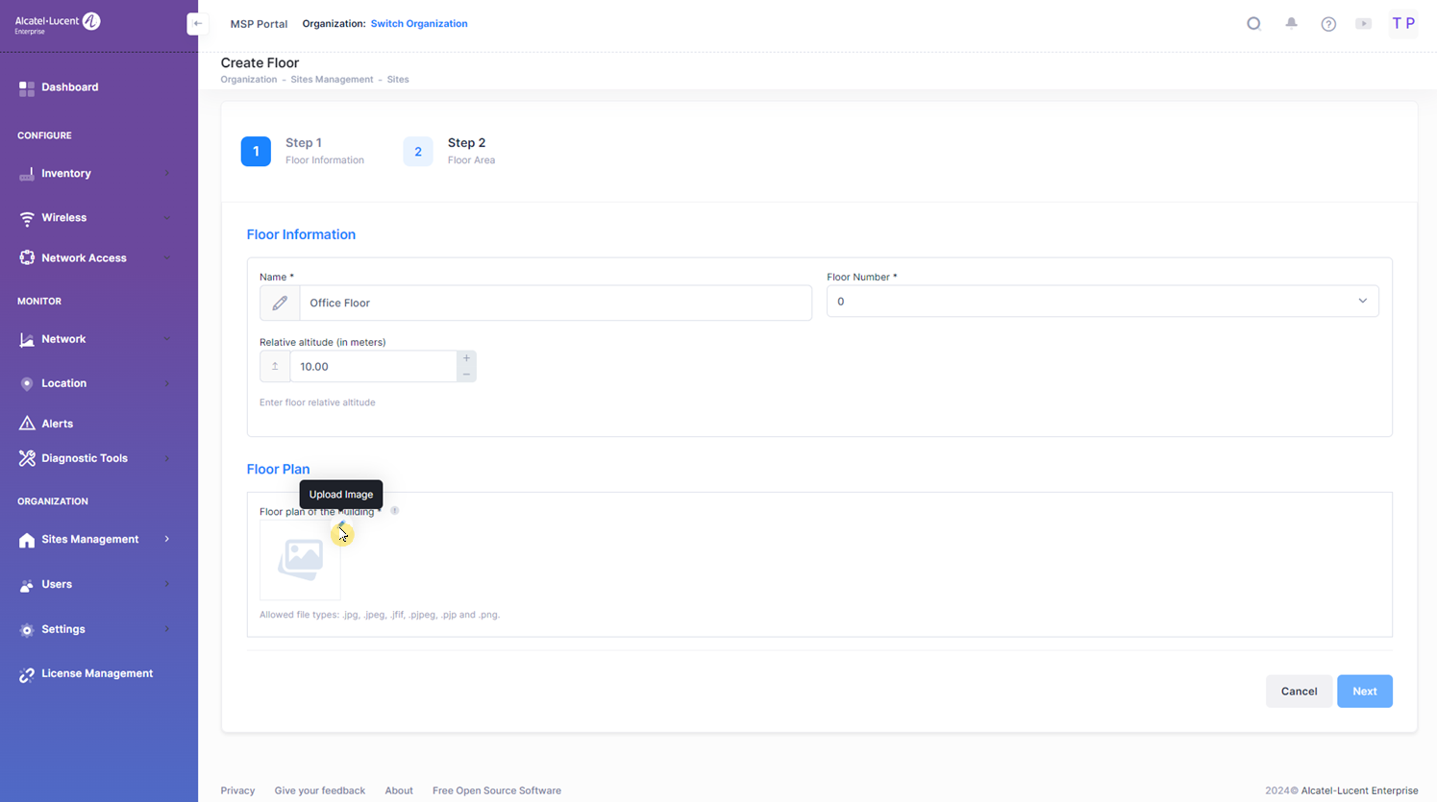Click the floor plan info icon
The height and width of the screenshot is (802, 1437).
(x=394, y=511)
